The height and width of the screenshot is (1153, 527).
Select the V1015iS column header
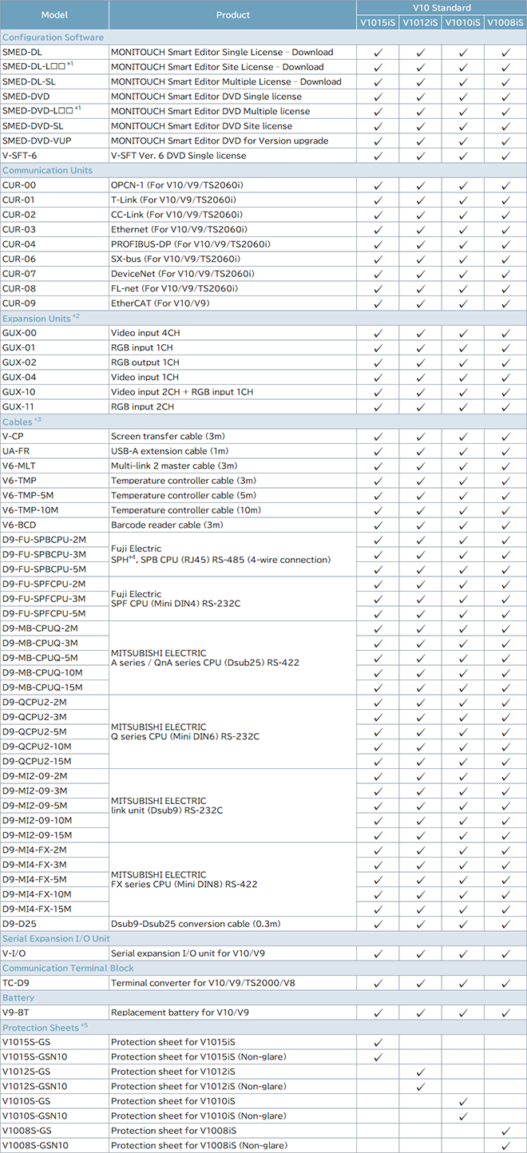[x=378, y=22]
